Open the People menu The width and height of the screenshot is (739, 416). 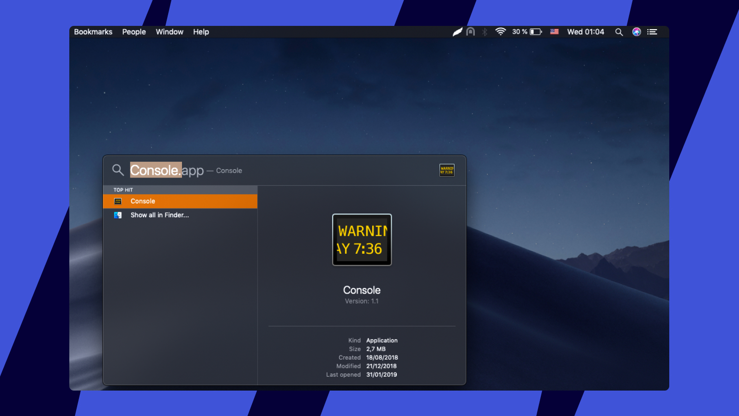[x=134, y=32]
